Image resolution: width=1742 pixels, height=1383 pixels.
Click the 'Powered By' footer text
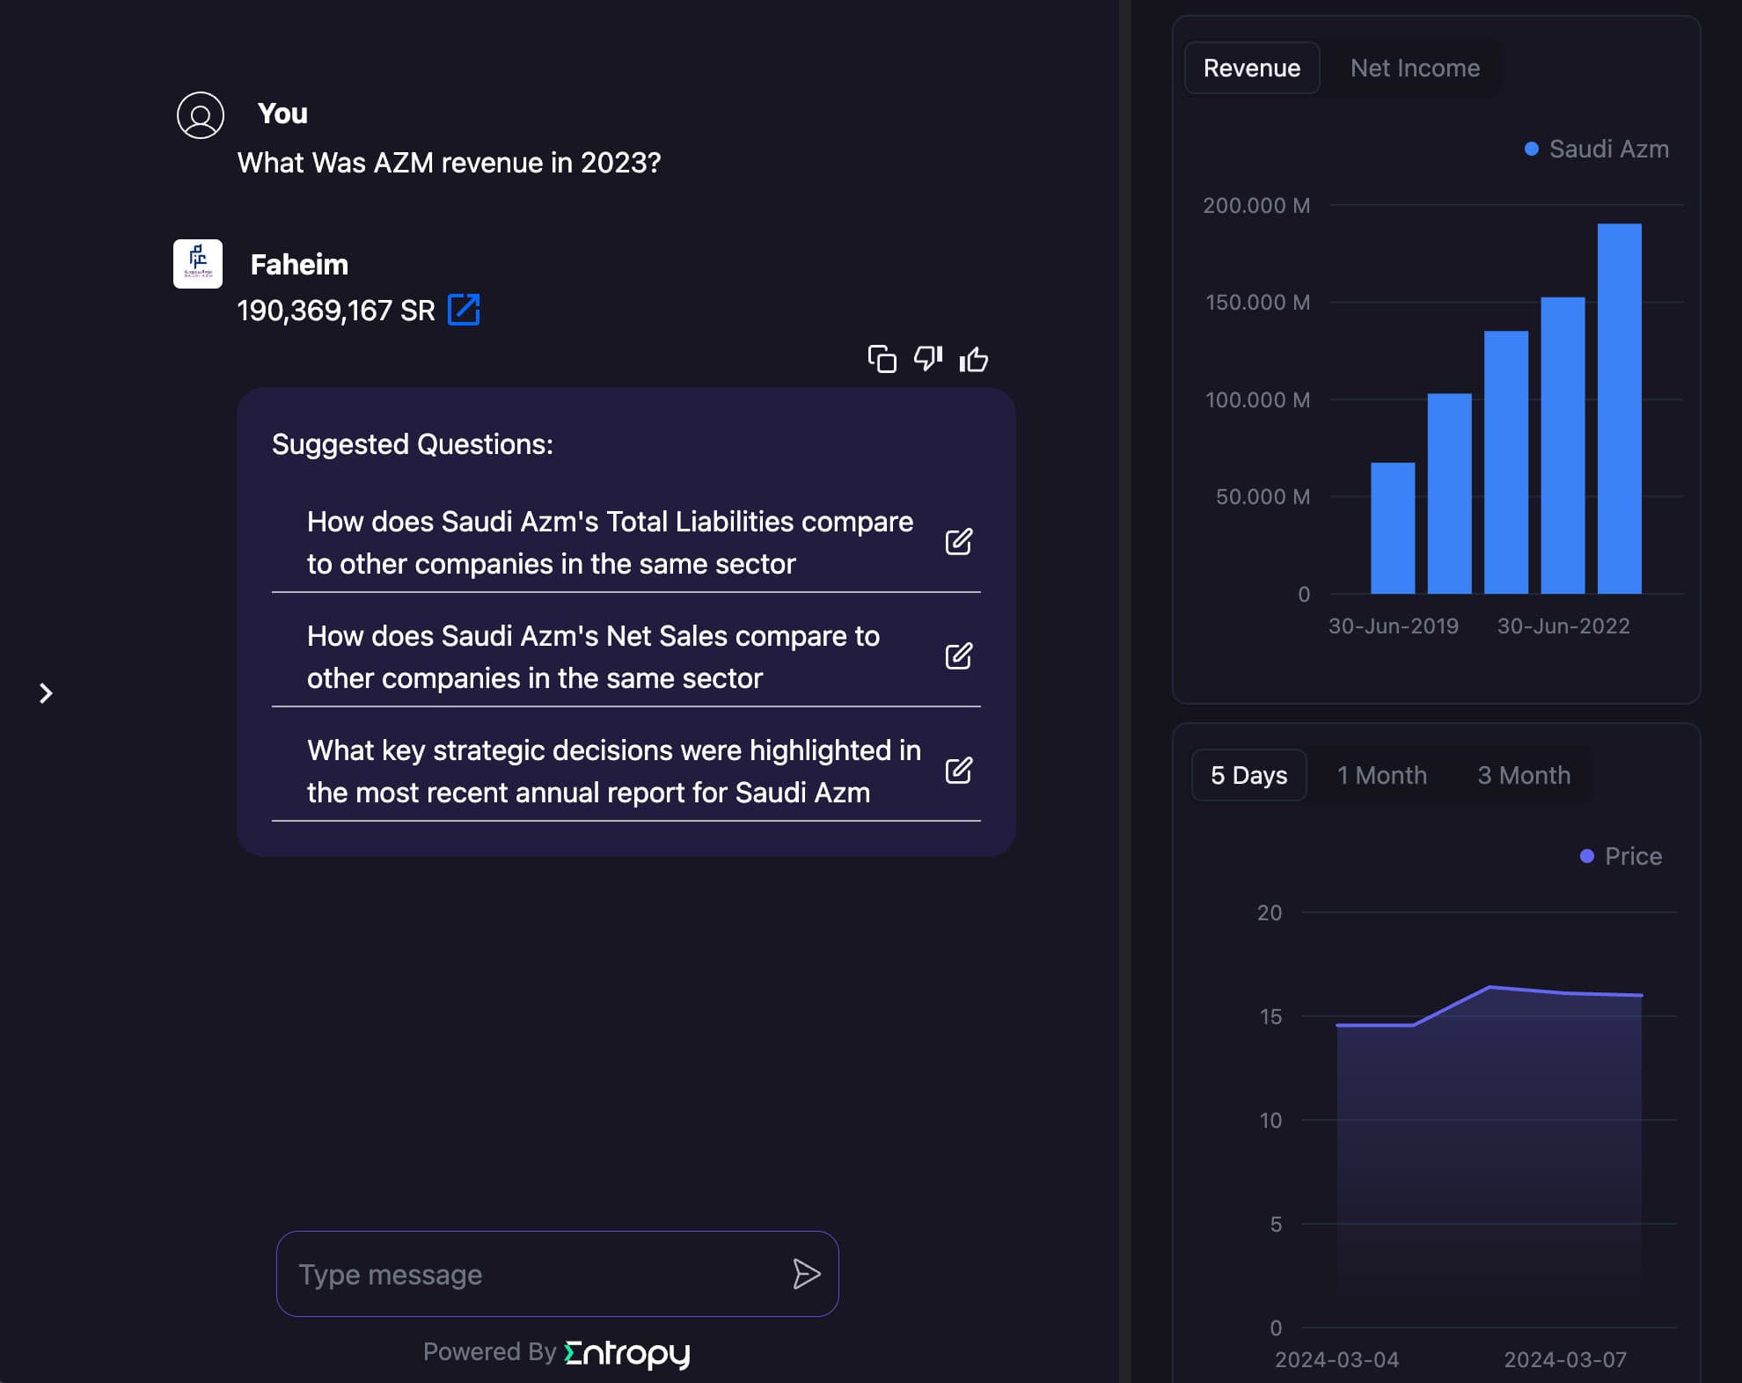(x=490, y=1351)
